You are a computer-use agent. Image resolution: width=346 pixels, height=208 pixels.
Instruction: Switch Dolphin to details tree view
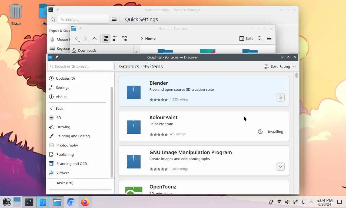124,38
